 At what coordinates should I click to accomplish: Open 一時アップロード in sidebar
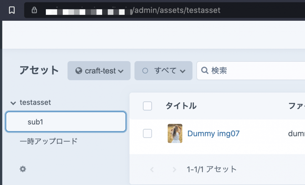(48, 141)
